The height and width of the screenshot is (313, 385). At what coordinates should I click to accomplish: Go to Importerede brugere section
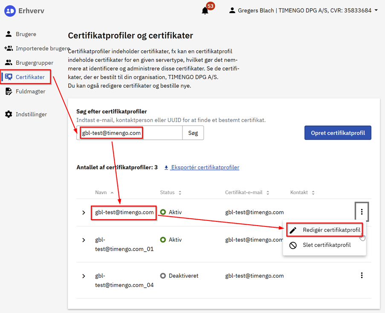click(x=42, y=48)
